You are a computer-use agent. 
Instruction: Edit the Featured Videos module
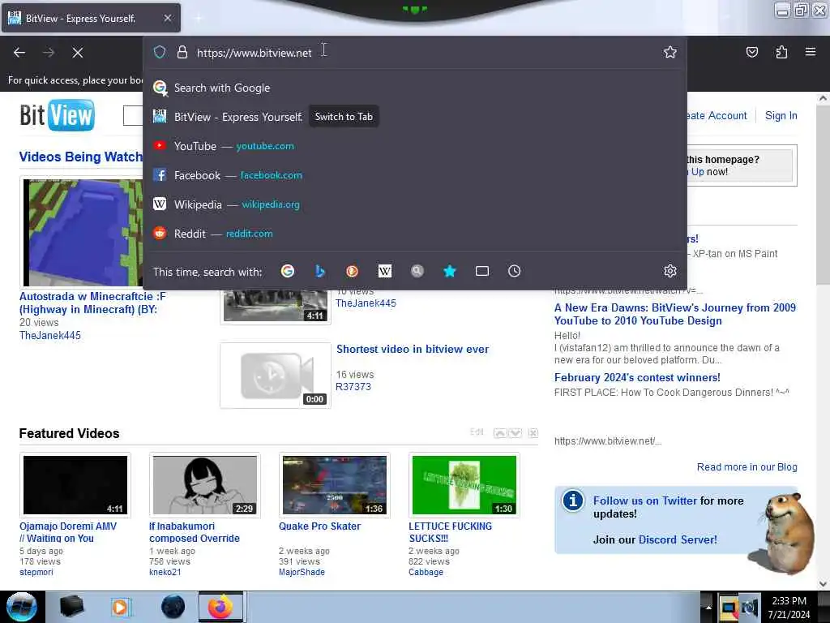477,432
